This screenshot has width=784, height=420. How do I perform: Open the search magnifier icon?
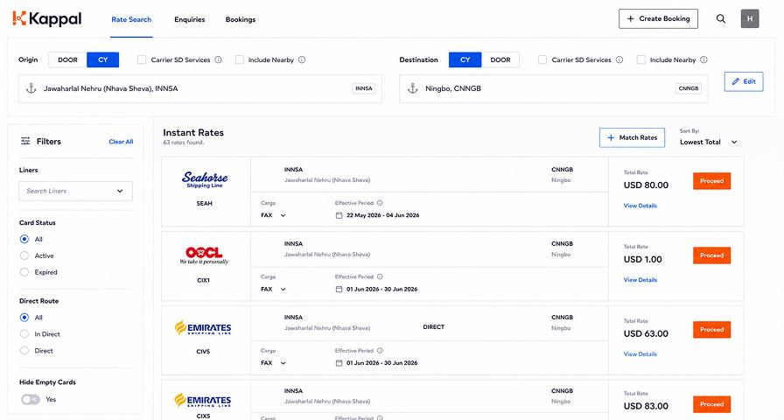(720, 18)
